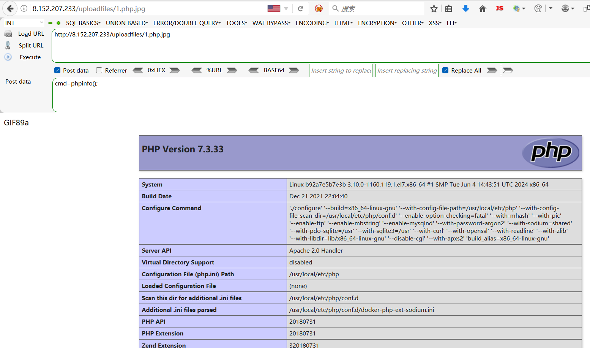Screen dimensions: 590x348
Task: Click right arrow to encode %URL
Action: pos(232,70)
